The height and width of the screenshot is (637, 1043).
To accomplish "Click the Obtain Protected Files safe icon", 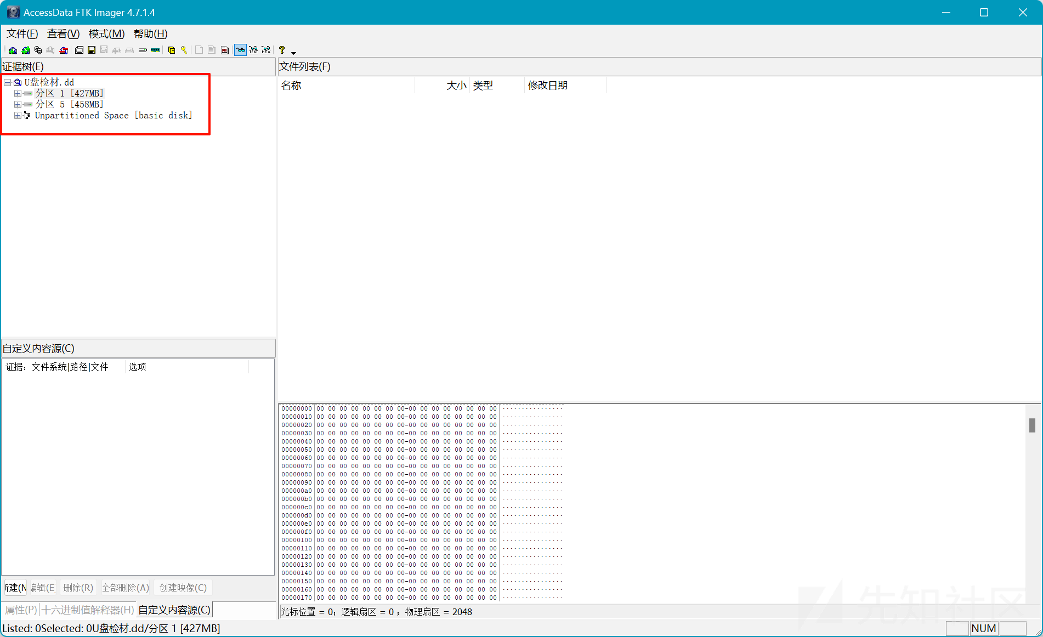I will [172, 50].
